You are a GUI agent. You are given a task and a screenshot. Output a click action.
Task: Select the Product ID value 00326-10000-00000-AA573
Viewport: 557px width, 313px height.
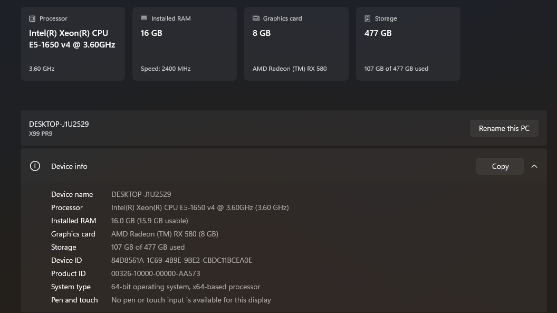156,273
